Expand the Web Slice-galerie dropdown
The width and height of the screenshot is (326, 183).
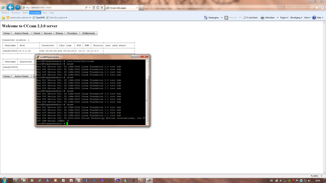tap(66, 18)
